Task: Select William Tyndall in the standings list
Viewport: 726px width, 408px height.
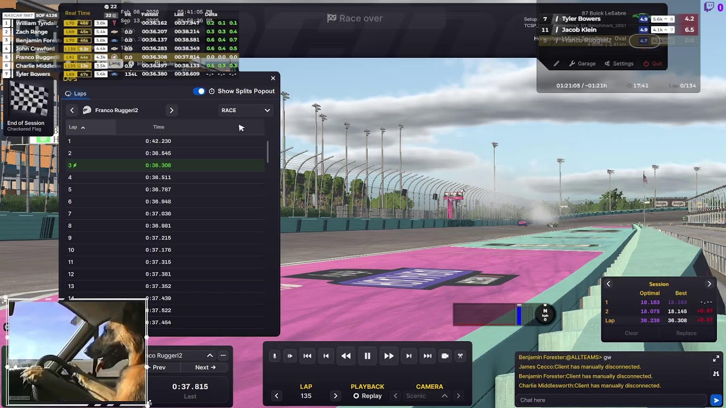Action: point(36,23)
